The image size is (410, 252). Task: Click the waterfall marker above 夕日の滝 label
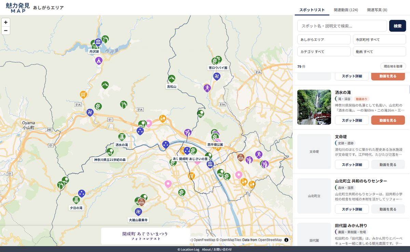(76, 201)
